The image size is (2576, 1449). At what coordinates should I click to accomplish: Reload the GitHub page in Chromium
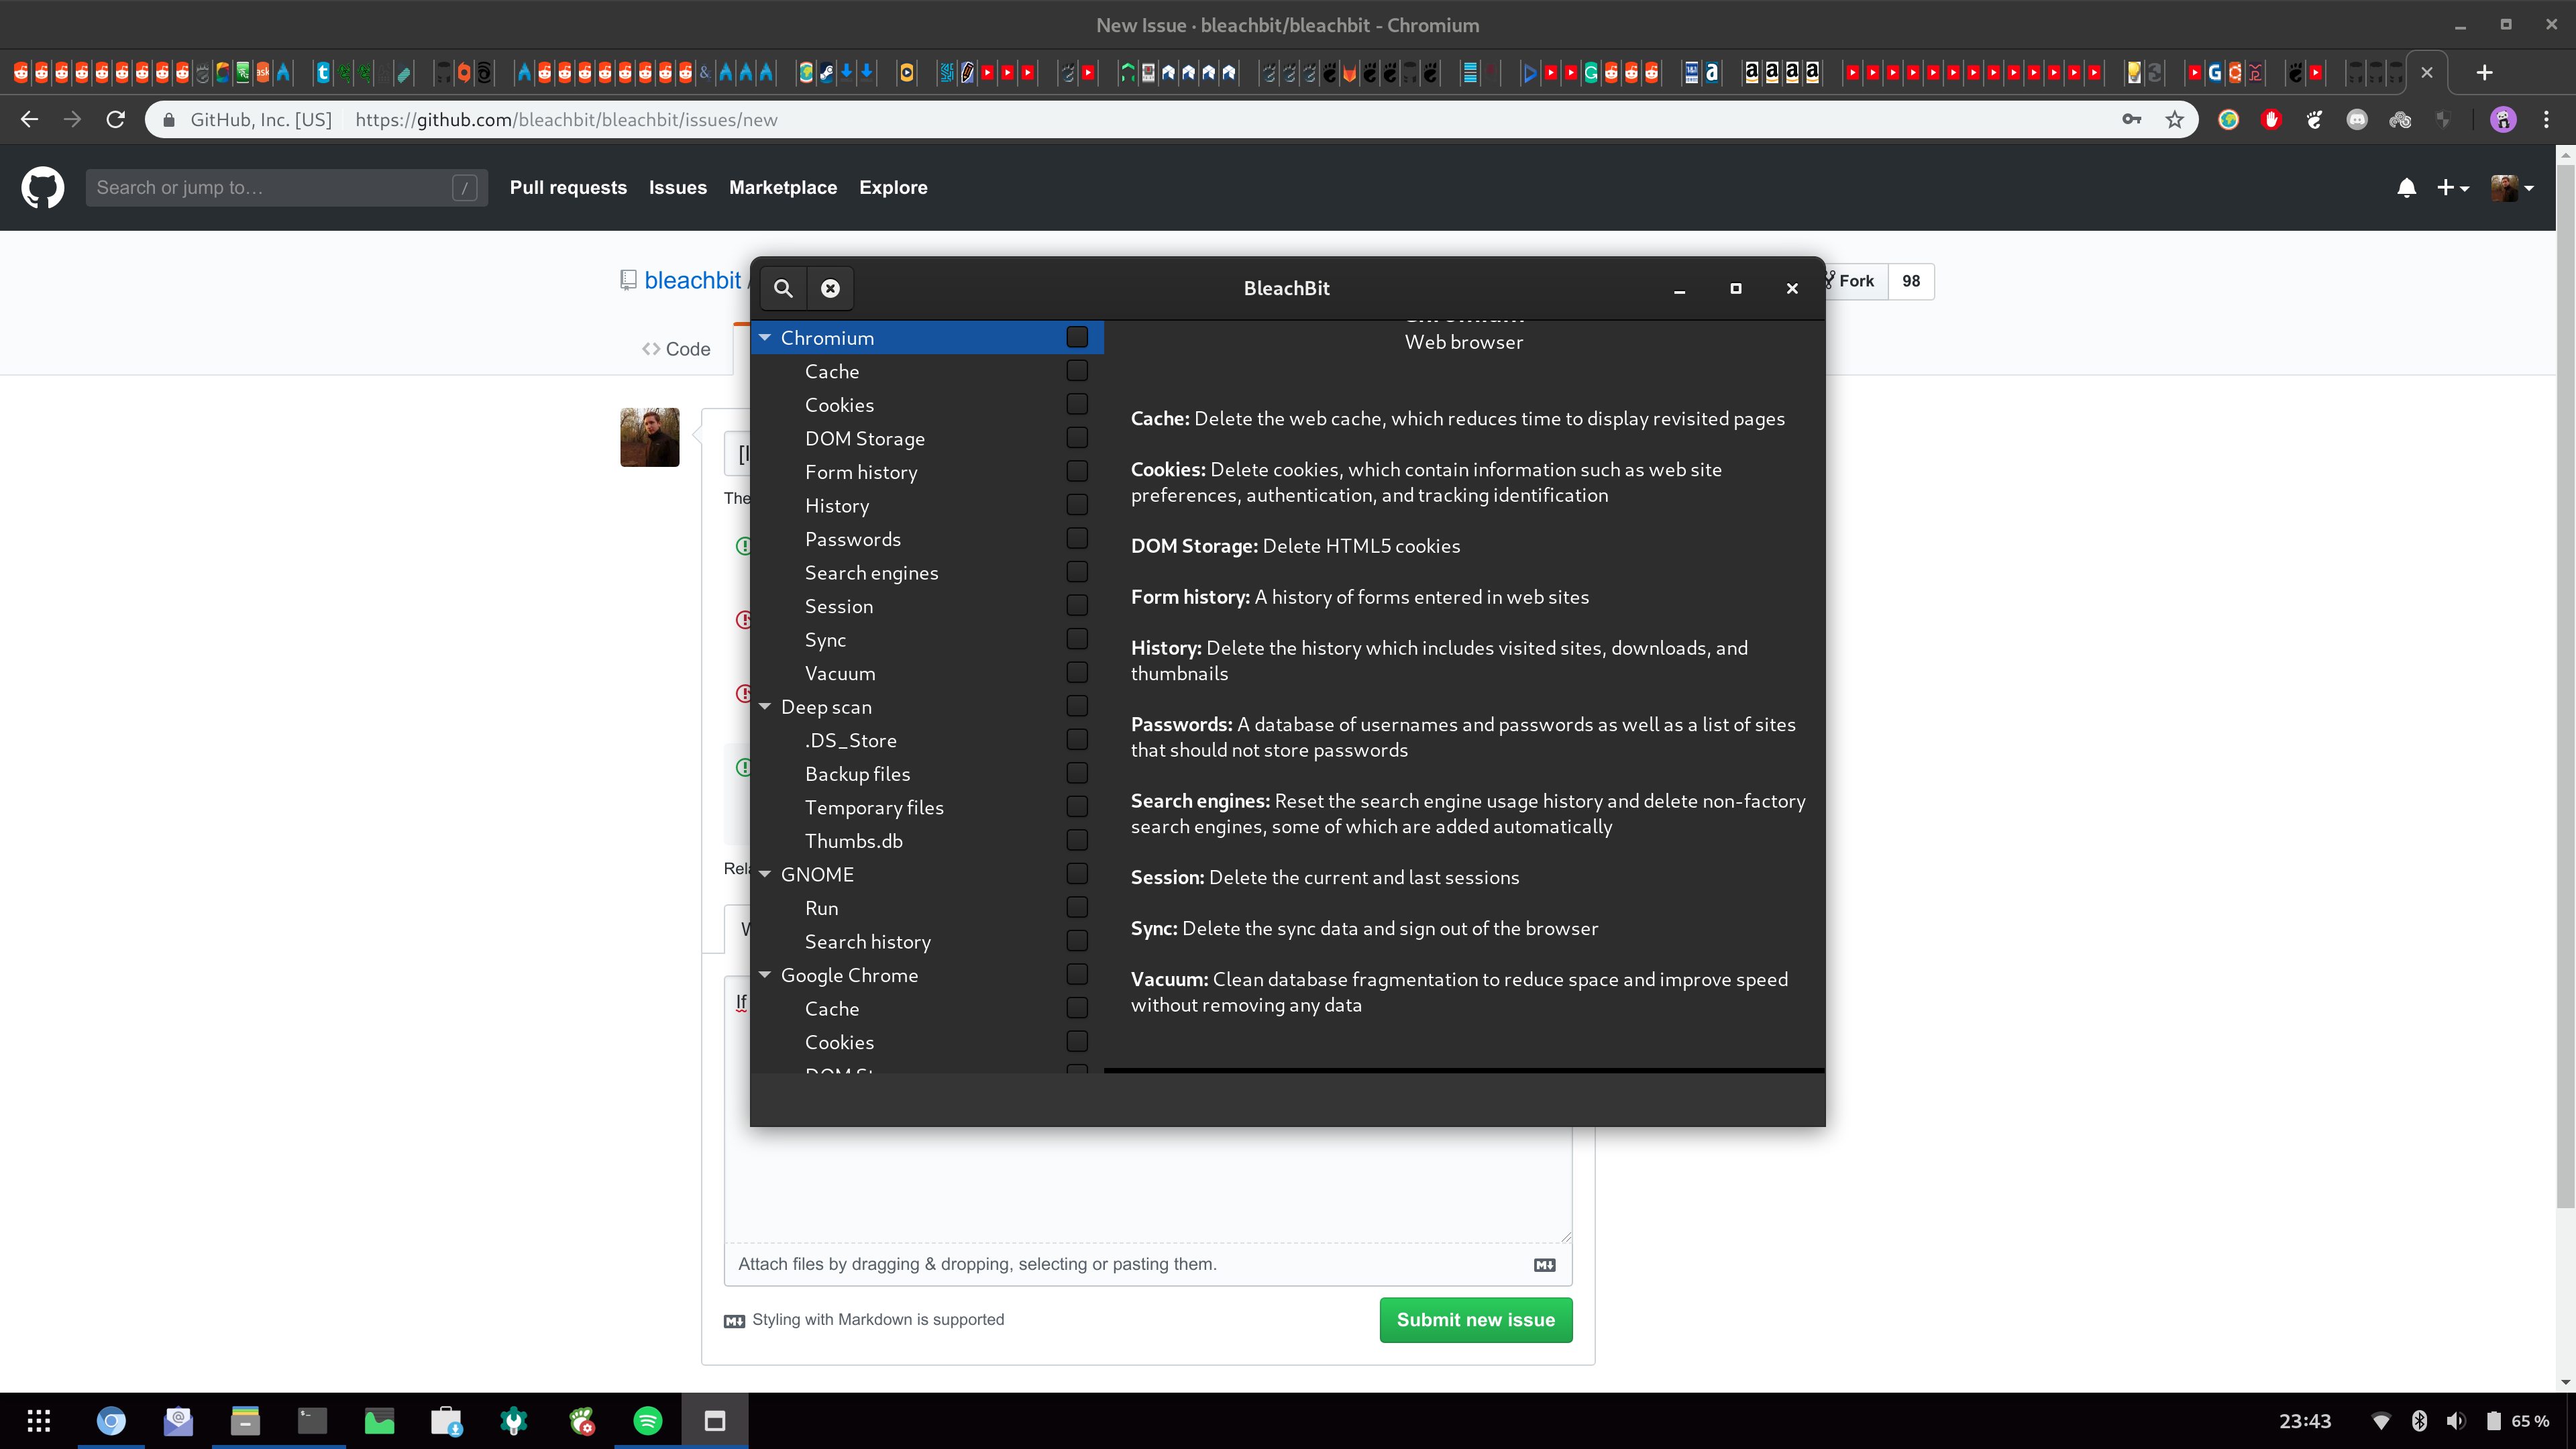pyautogui.click(x=116, y=120)
